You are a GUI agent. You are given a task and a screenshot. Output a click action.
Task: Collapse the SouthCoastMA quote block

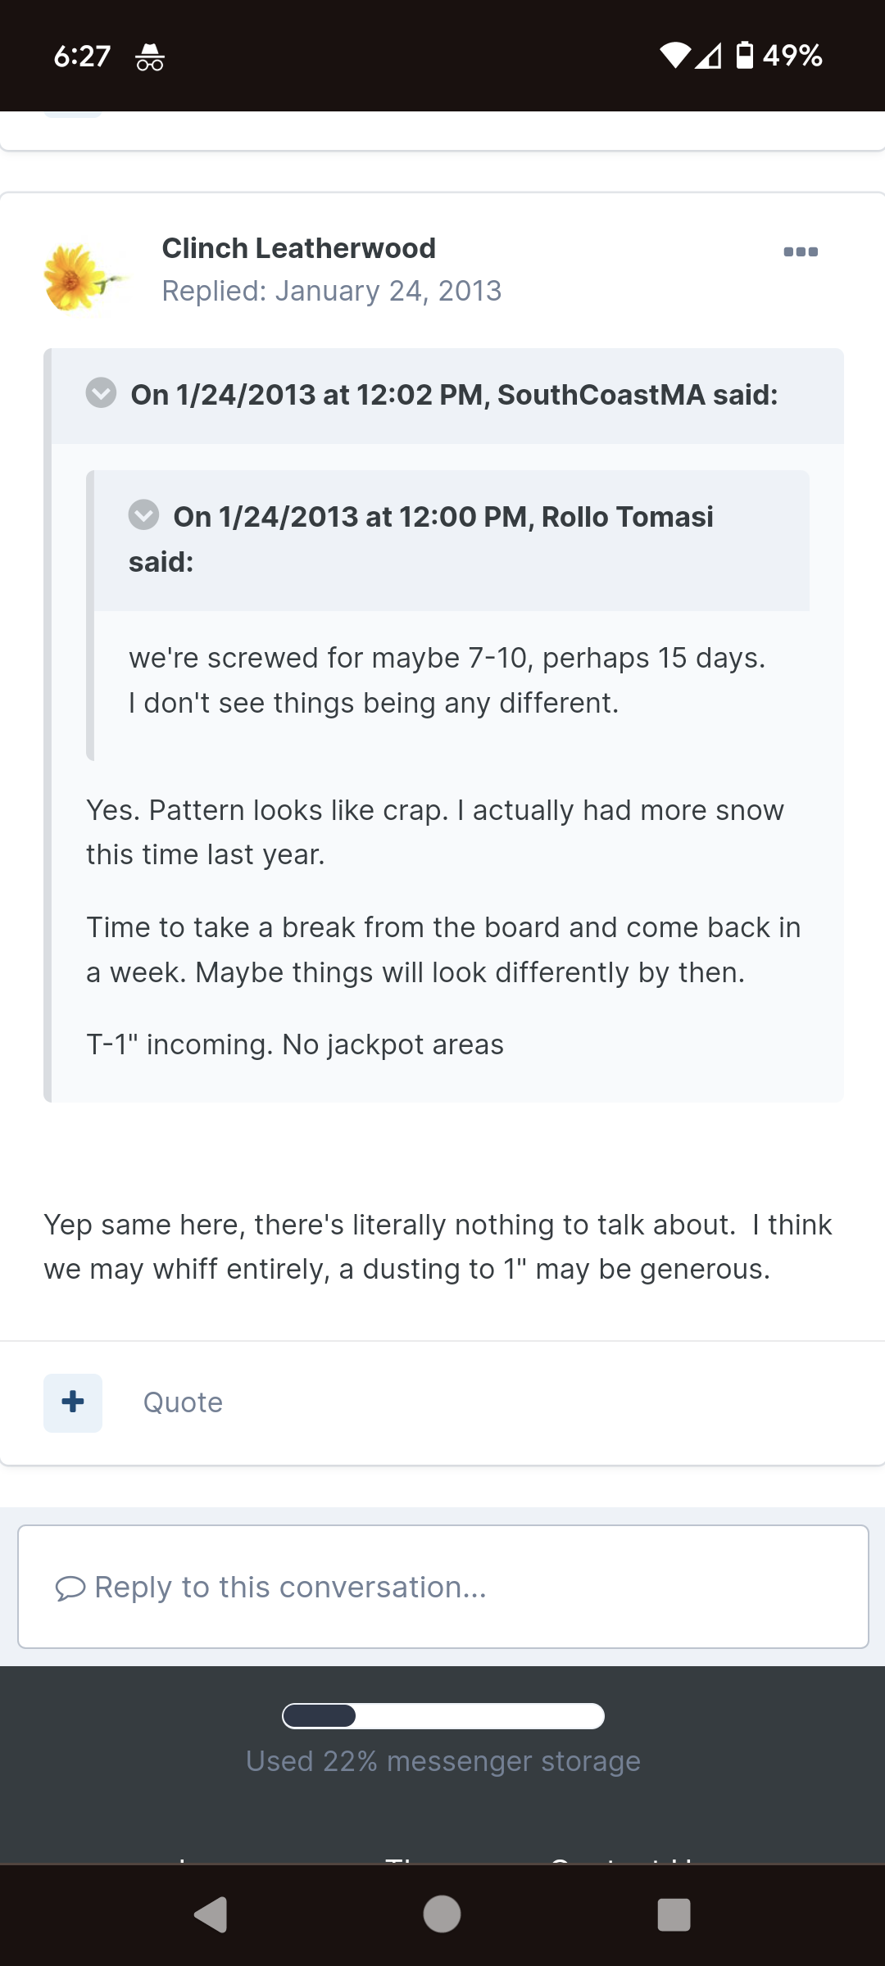[x=101, y=392]
